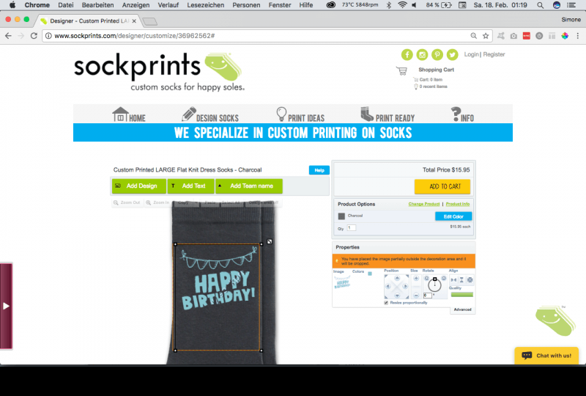Click the Zoom Out tool
The height and width of the screenshot is (396, 586).
pos(127,202)
